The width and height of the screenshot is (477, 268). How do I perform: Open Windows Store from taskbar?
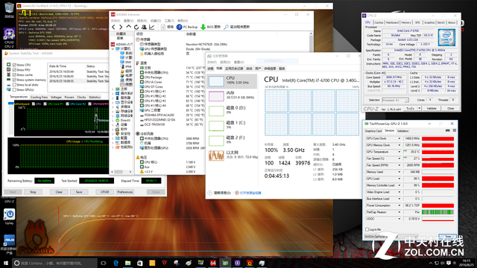pos(140,263)
